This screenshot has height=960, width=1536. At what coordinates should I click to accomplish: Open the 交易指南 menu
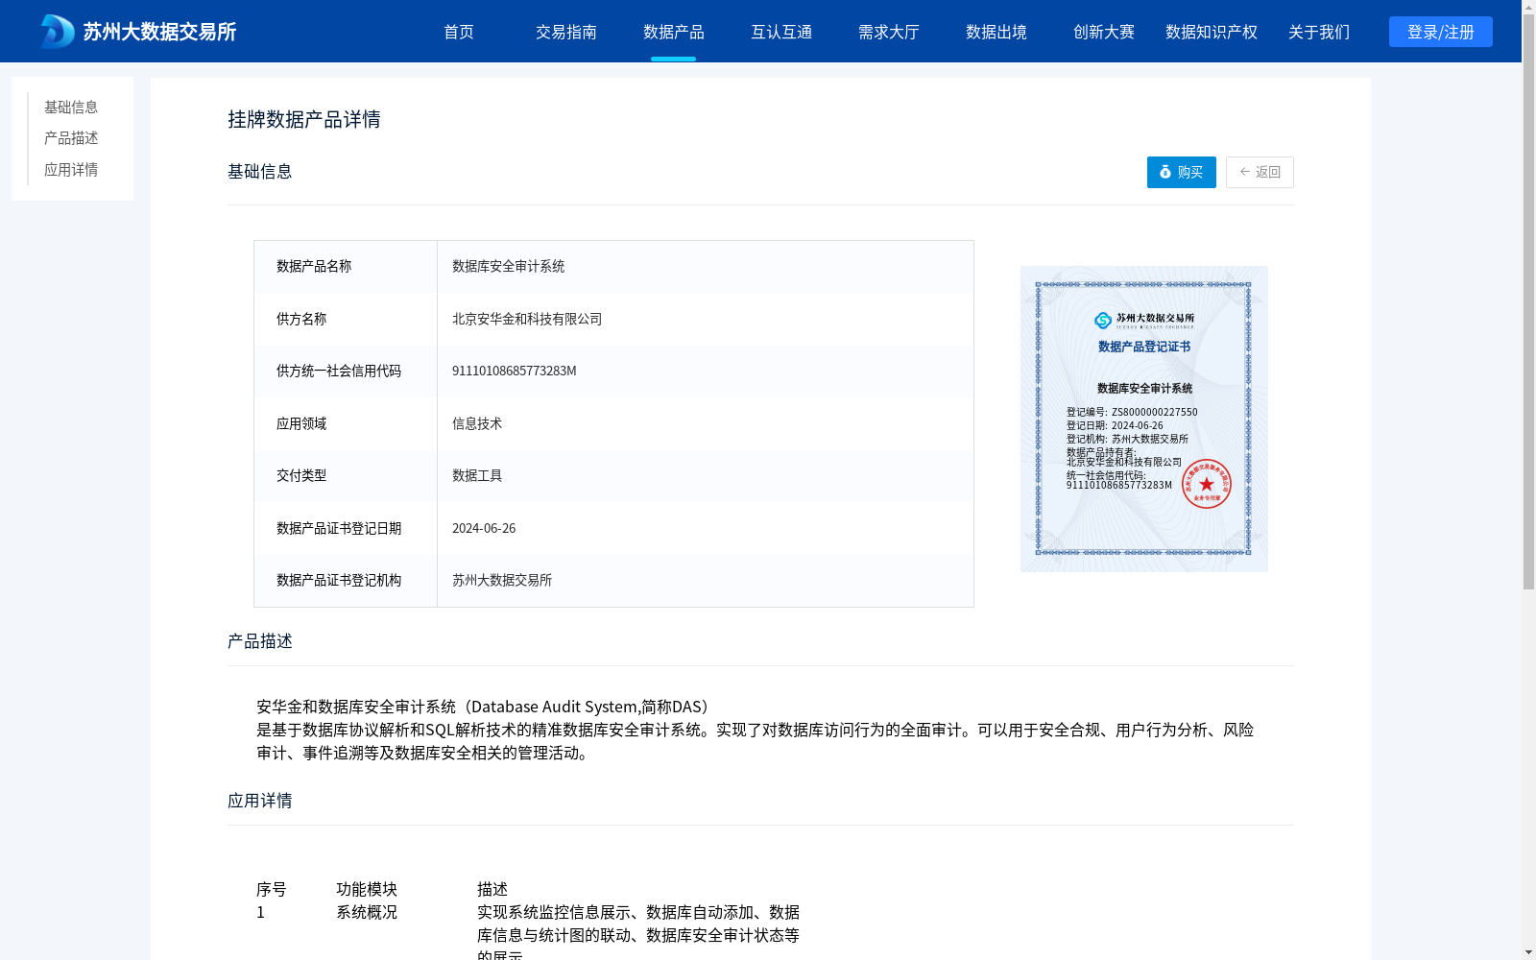click(x=566, y=32)
